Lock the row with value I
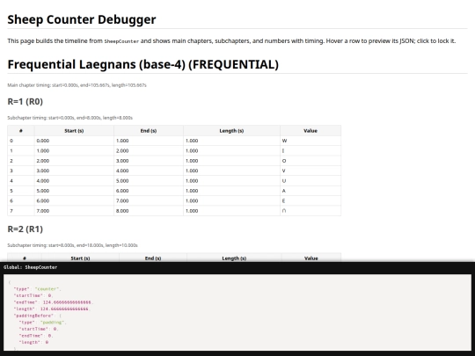Image resolution: width=475 pixels, height=356 pixels. point(174,151)
